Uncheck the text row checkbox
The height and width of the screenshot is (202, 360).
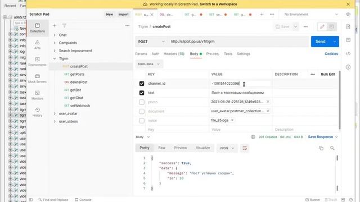pos(142,93)
